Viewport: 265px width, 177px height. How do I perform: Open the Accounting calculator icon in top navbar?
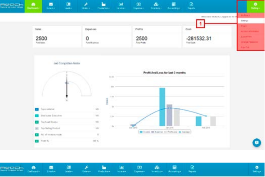pyautogui.click(x=174, y=4)
